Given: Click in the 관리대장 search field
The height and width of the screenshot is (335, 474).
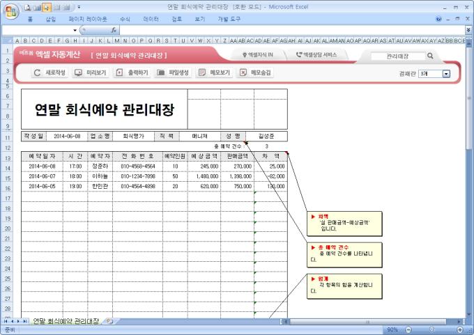Looking at the screenshot, I should (x=397, y=56).
